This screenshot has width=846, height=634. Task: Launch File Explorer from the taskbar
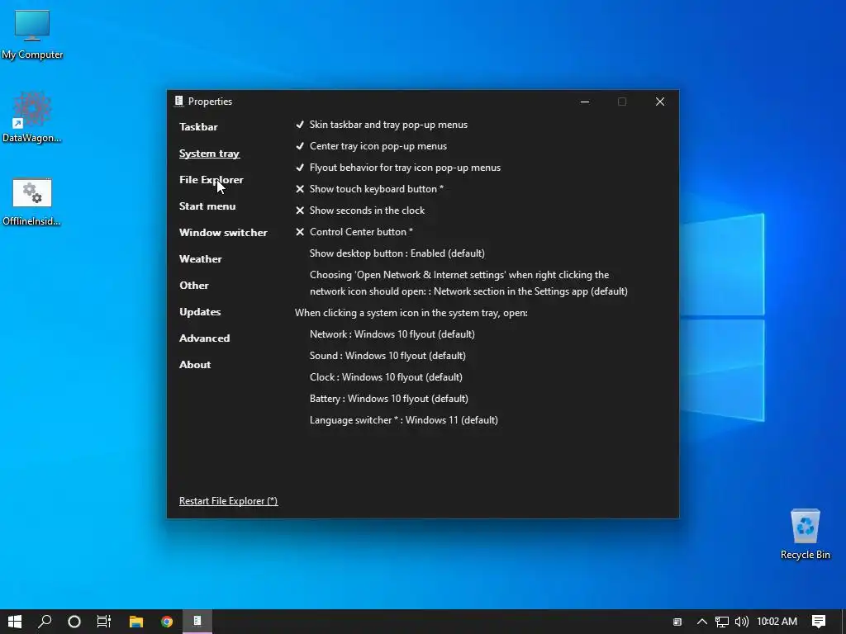coord(136,622)
